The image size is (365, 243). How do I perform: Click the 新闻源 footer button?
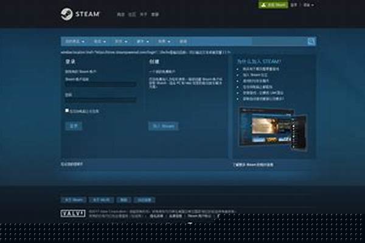click(144, 200)
